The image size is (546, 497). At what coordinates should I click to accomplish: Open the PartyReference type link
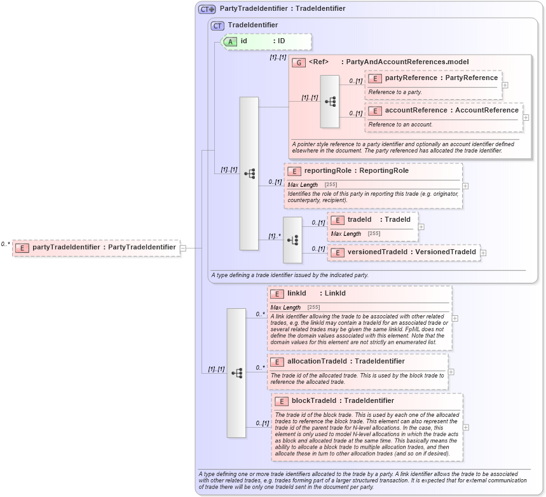pos(472,78)
